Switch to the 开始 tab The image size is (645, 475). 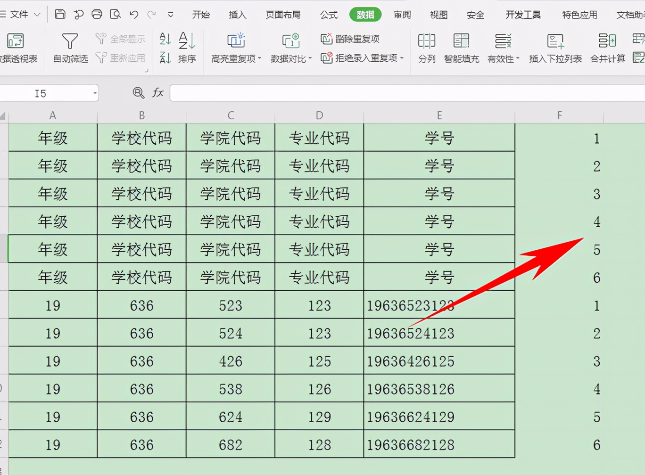201,15
